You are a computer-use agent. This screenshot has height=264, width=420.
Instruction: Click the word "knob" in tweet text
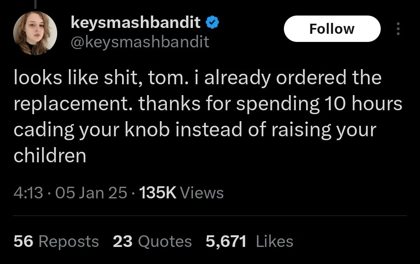tap(147, 129)
